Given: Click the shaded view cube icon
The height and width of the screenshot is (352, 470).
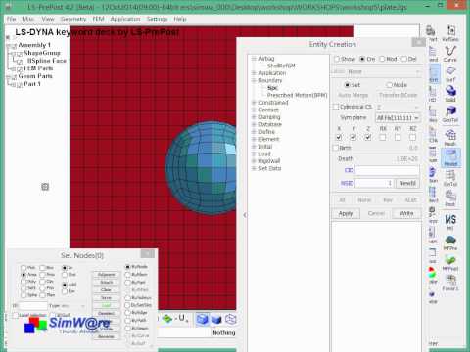Looking at the screenshot, I should pos(202,319).
